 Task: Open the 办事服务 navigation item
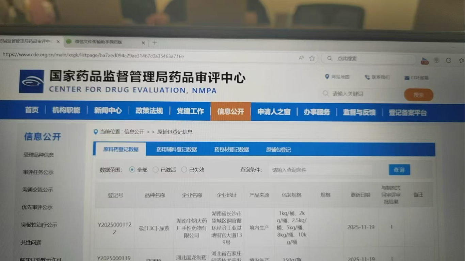(317, 112)
